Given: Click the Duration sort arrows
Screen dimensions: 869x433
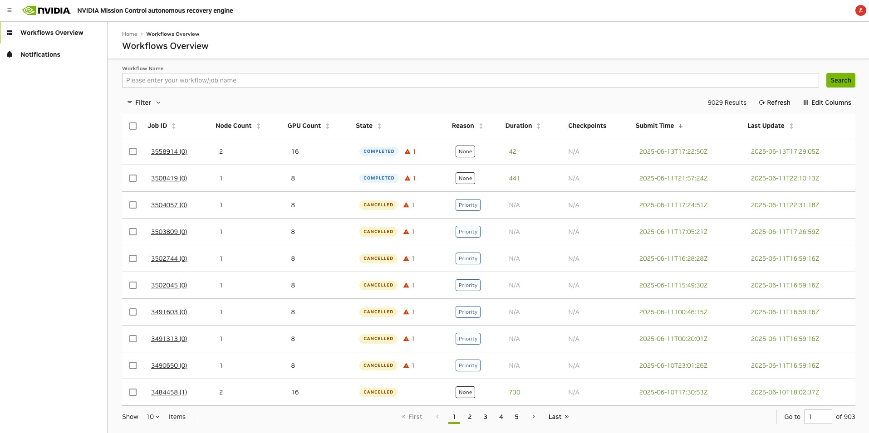Looking at the screenshot, I should pyautogui.click(x=539, y=126).
